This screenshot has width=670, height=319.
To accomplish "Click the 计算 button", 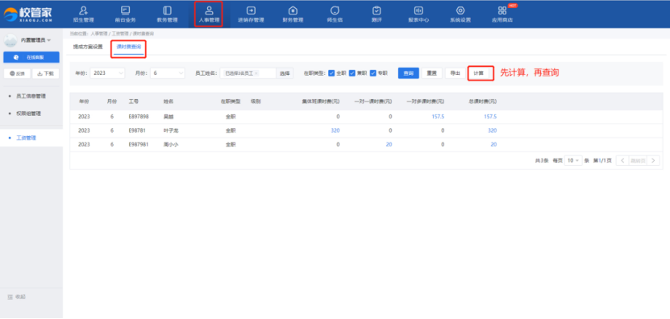I will [479, 73].
